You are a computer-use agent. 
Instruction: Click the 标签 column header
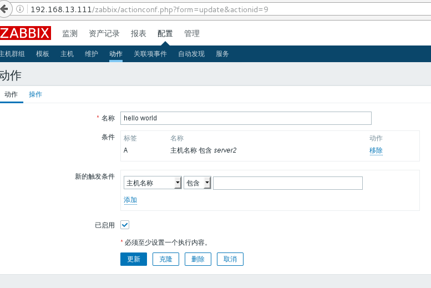point(130,138)
